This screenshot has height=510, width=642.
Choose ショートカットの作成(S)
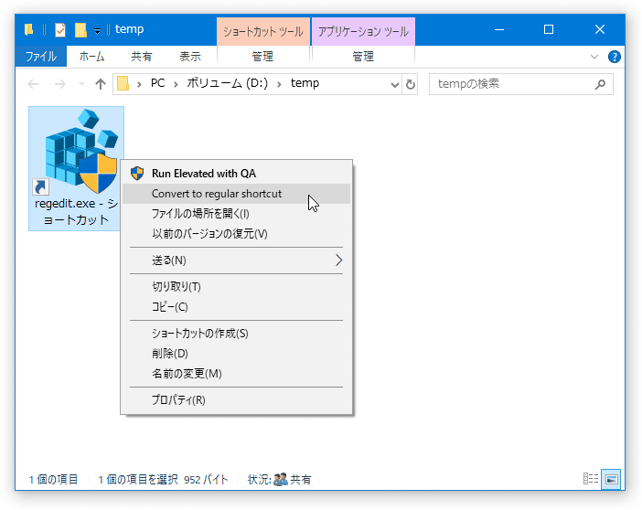236,334
